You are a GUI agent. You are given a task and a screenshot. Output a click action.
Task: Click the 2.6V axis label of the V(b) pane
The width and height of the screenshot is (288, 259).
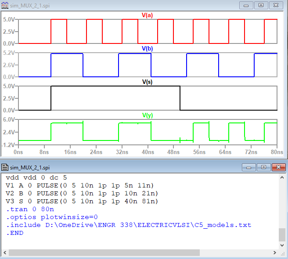click(x=9, y=65)
